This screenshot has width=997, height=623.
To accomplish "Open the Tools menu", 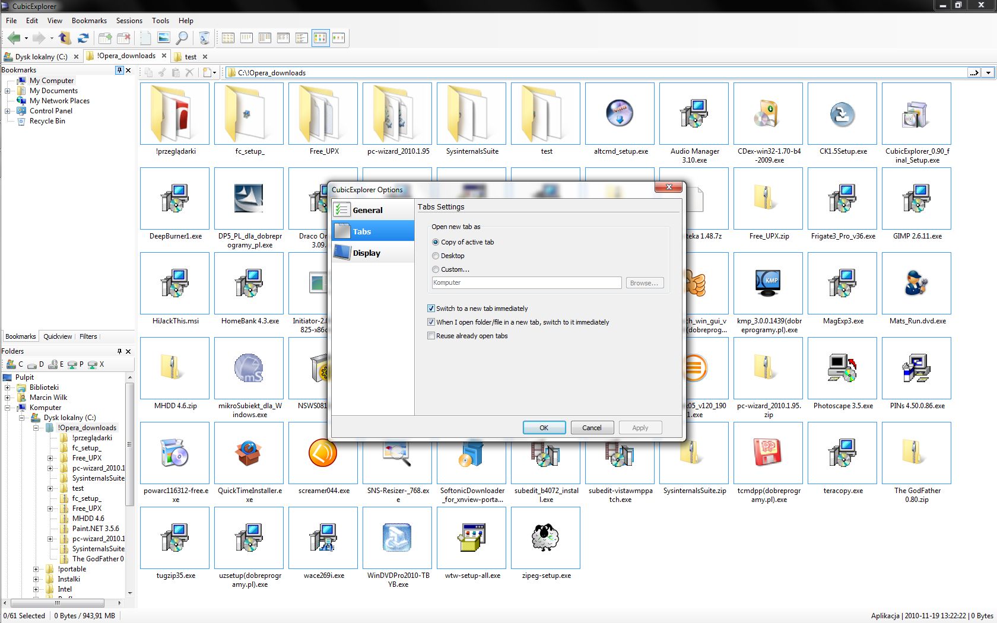I will pos(160,20).
